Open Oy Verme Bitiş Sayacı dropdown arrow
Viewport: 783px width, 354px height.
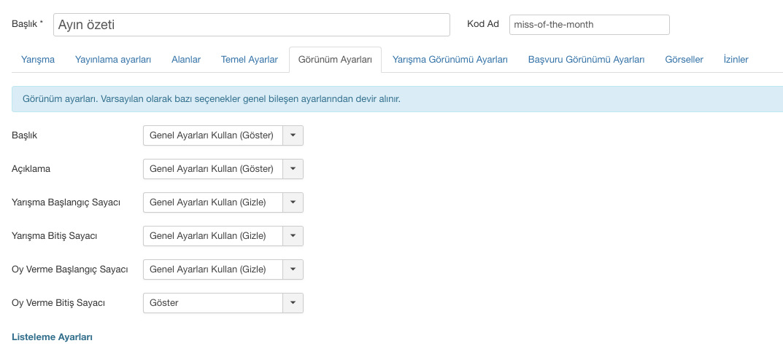pos(293,303)
